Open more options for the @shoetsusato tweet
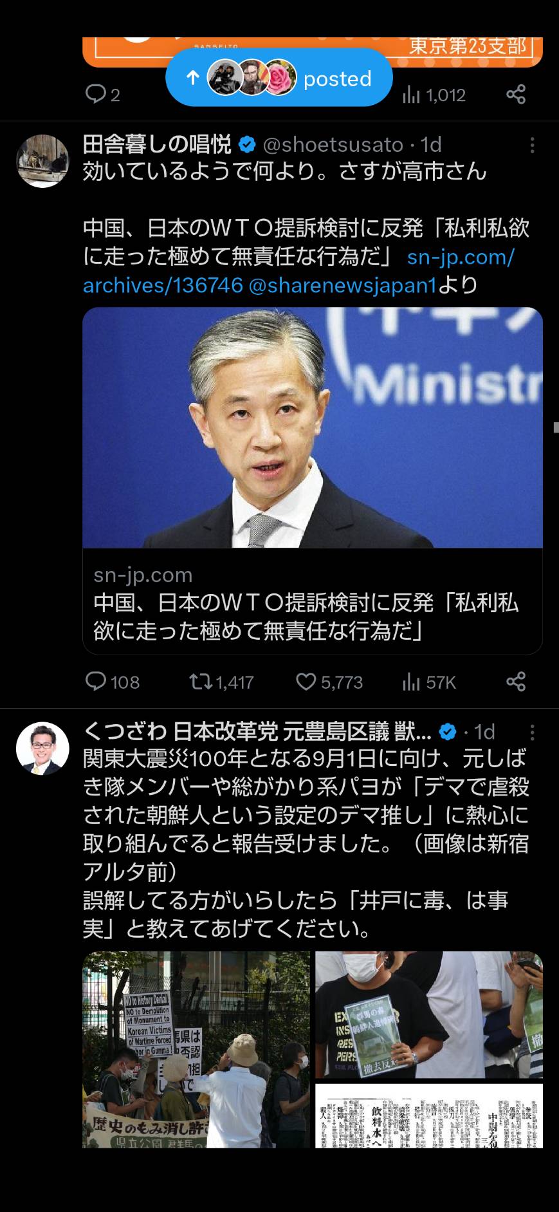This screenshot has width=559, height=1212. [x=532, y=145]
